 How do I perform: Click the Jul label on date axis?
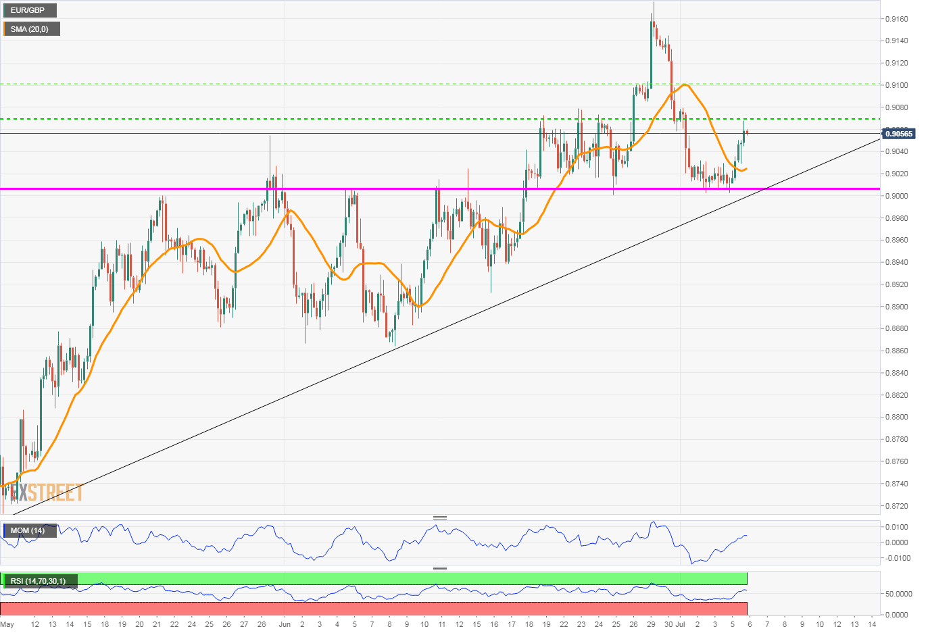(681, 624)
